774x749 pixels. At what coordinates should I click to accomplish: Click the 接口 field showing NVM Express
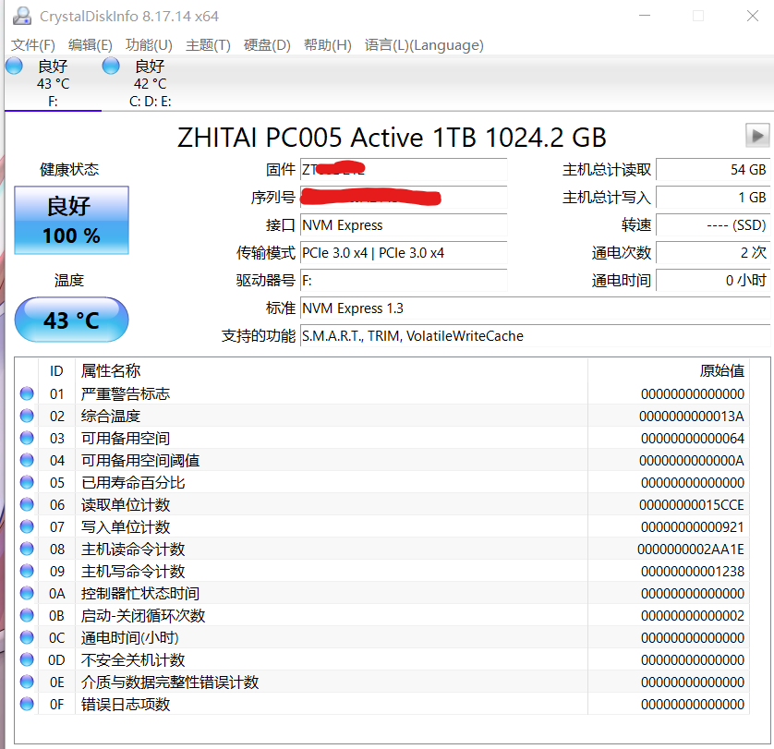(x=404, y=225)
